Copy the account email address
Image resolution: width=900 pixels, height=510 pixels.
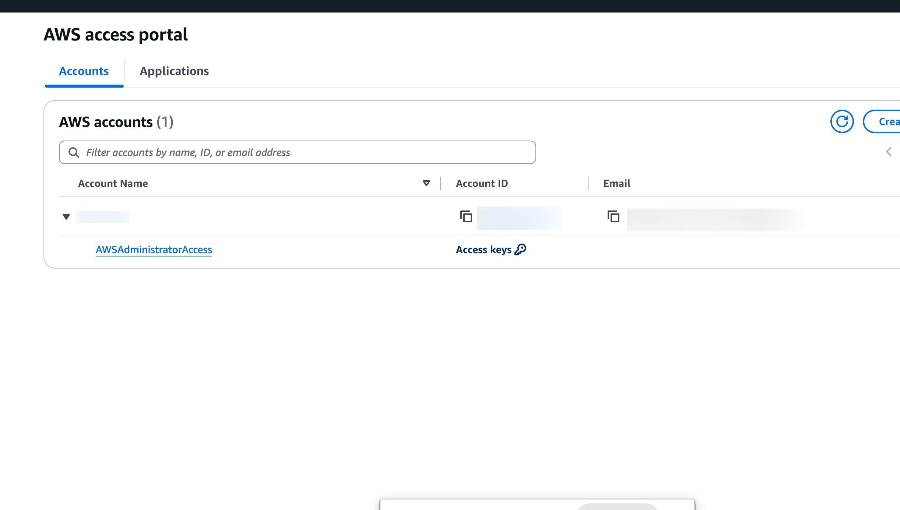pyautogui.click(x=613, y=216)
